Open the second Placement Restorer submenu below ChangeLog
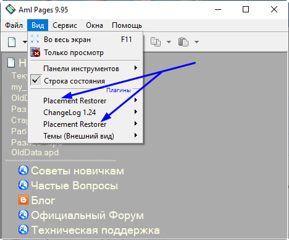The image size is (289, 240). (x=85, y=124)
